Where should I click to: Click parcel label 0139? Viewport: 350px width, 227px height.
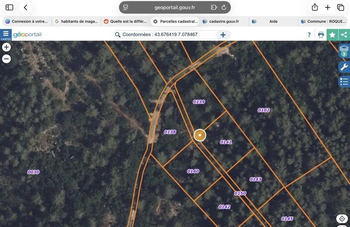[199, 102]
